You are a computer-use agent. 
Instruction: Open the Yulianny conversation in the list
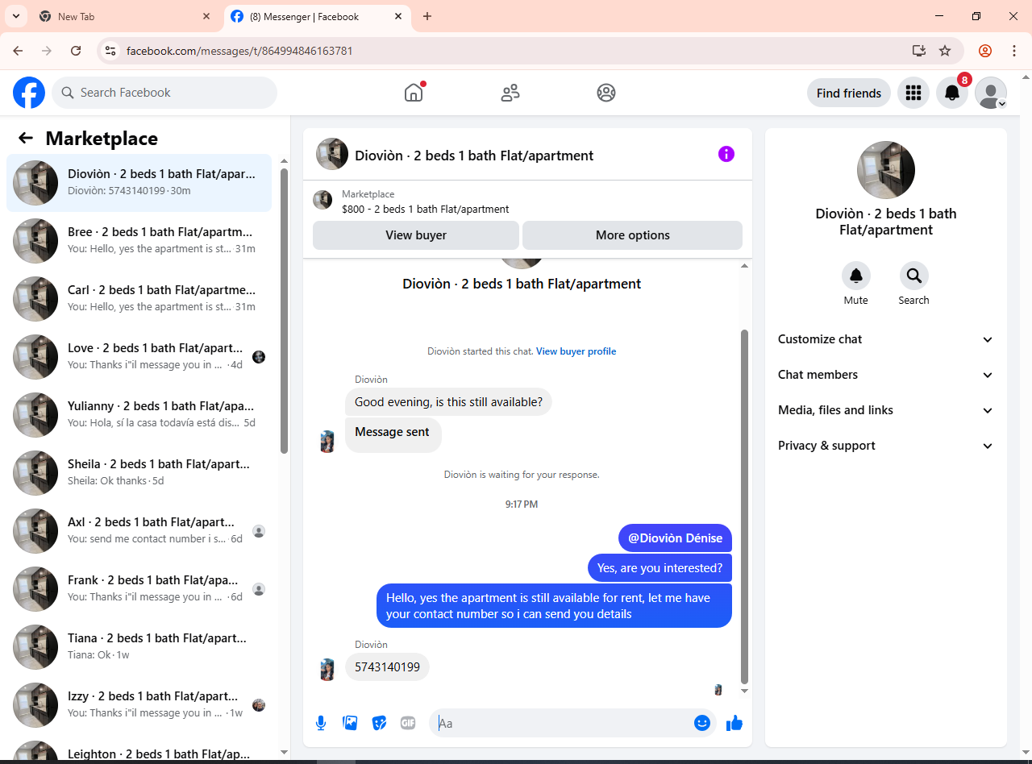(139, 415)
